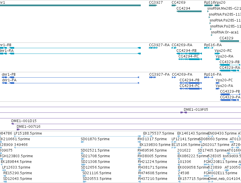Open the CG3927-PA protein label
This screenshot has height=183, width=241.
tap(159, 75)
